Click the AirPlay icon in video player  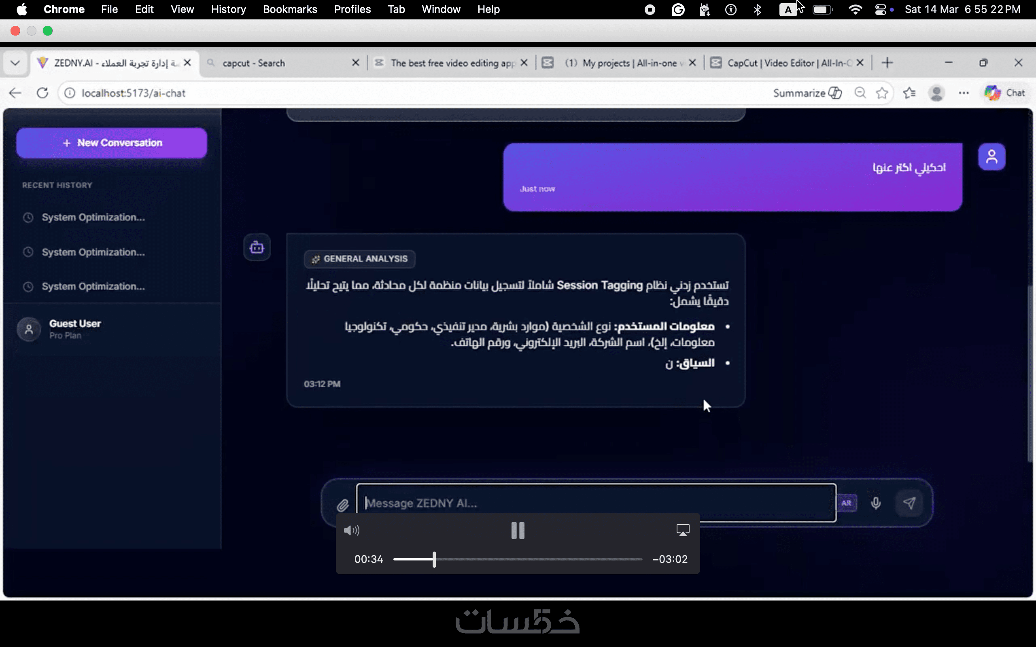click(x=682, y=530)
